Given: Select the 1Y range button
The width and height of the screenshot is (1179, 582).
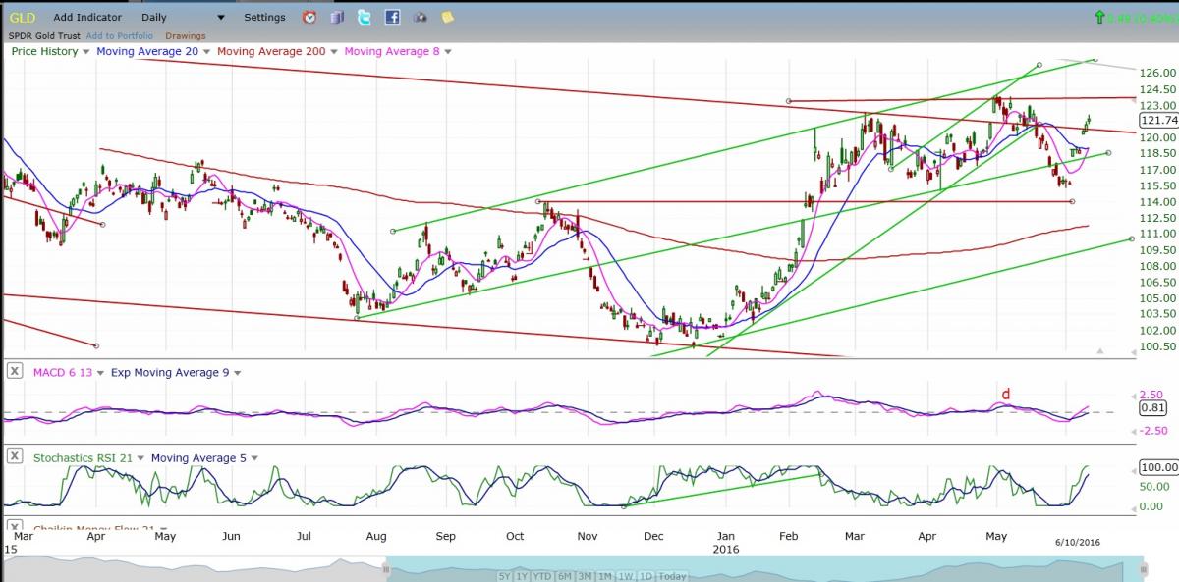Looking at the screenshot, I should click(522, 576).
